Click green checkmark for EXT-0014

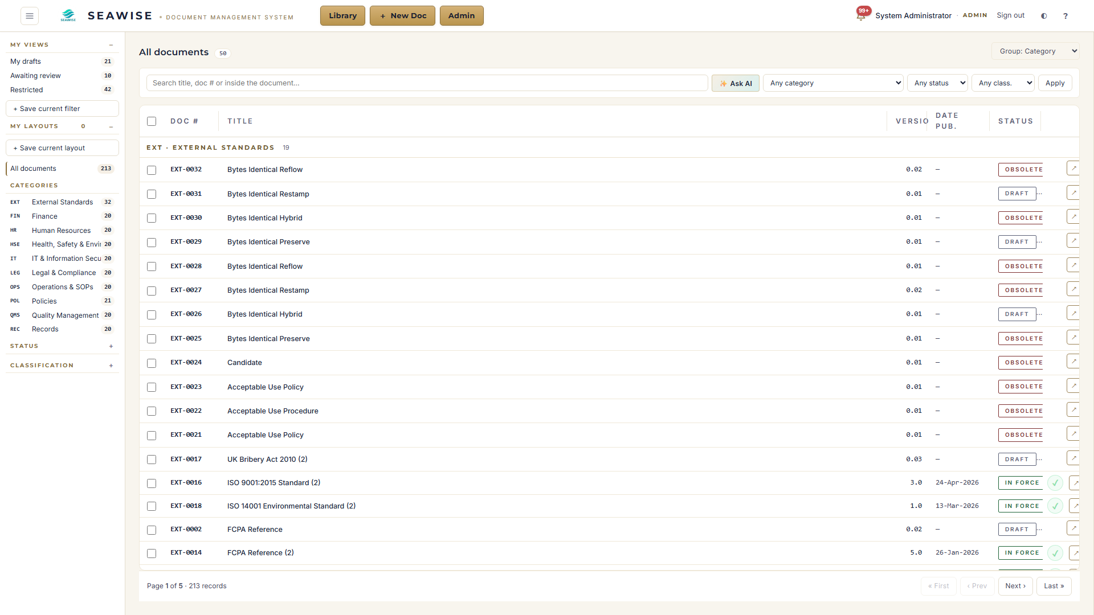1055,553
